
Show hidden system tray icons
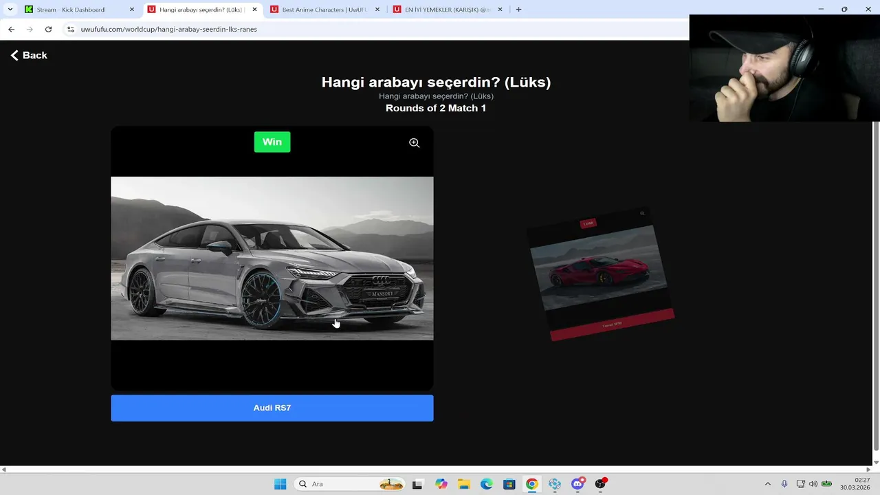pos(768,484)
